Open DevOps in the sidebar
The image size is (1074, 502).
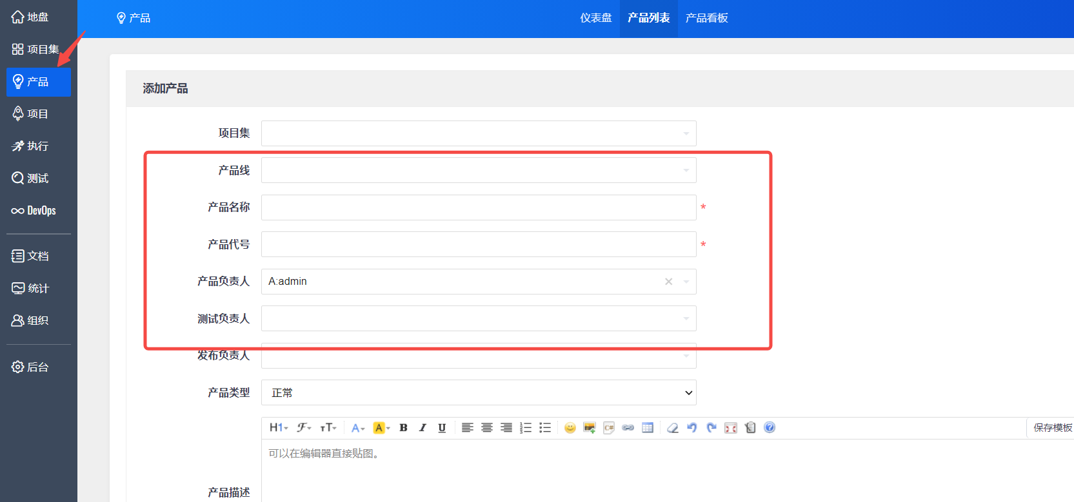[34, 211]
